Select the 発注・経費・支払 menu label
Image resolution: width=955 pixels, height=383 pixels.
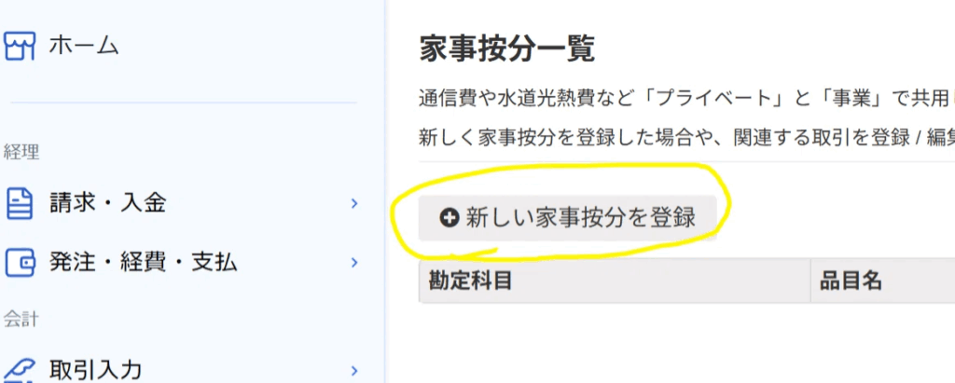143,263
